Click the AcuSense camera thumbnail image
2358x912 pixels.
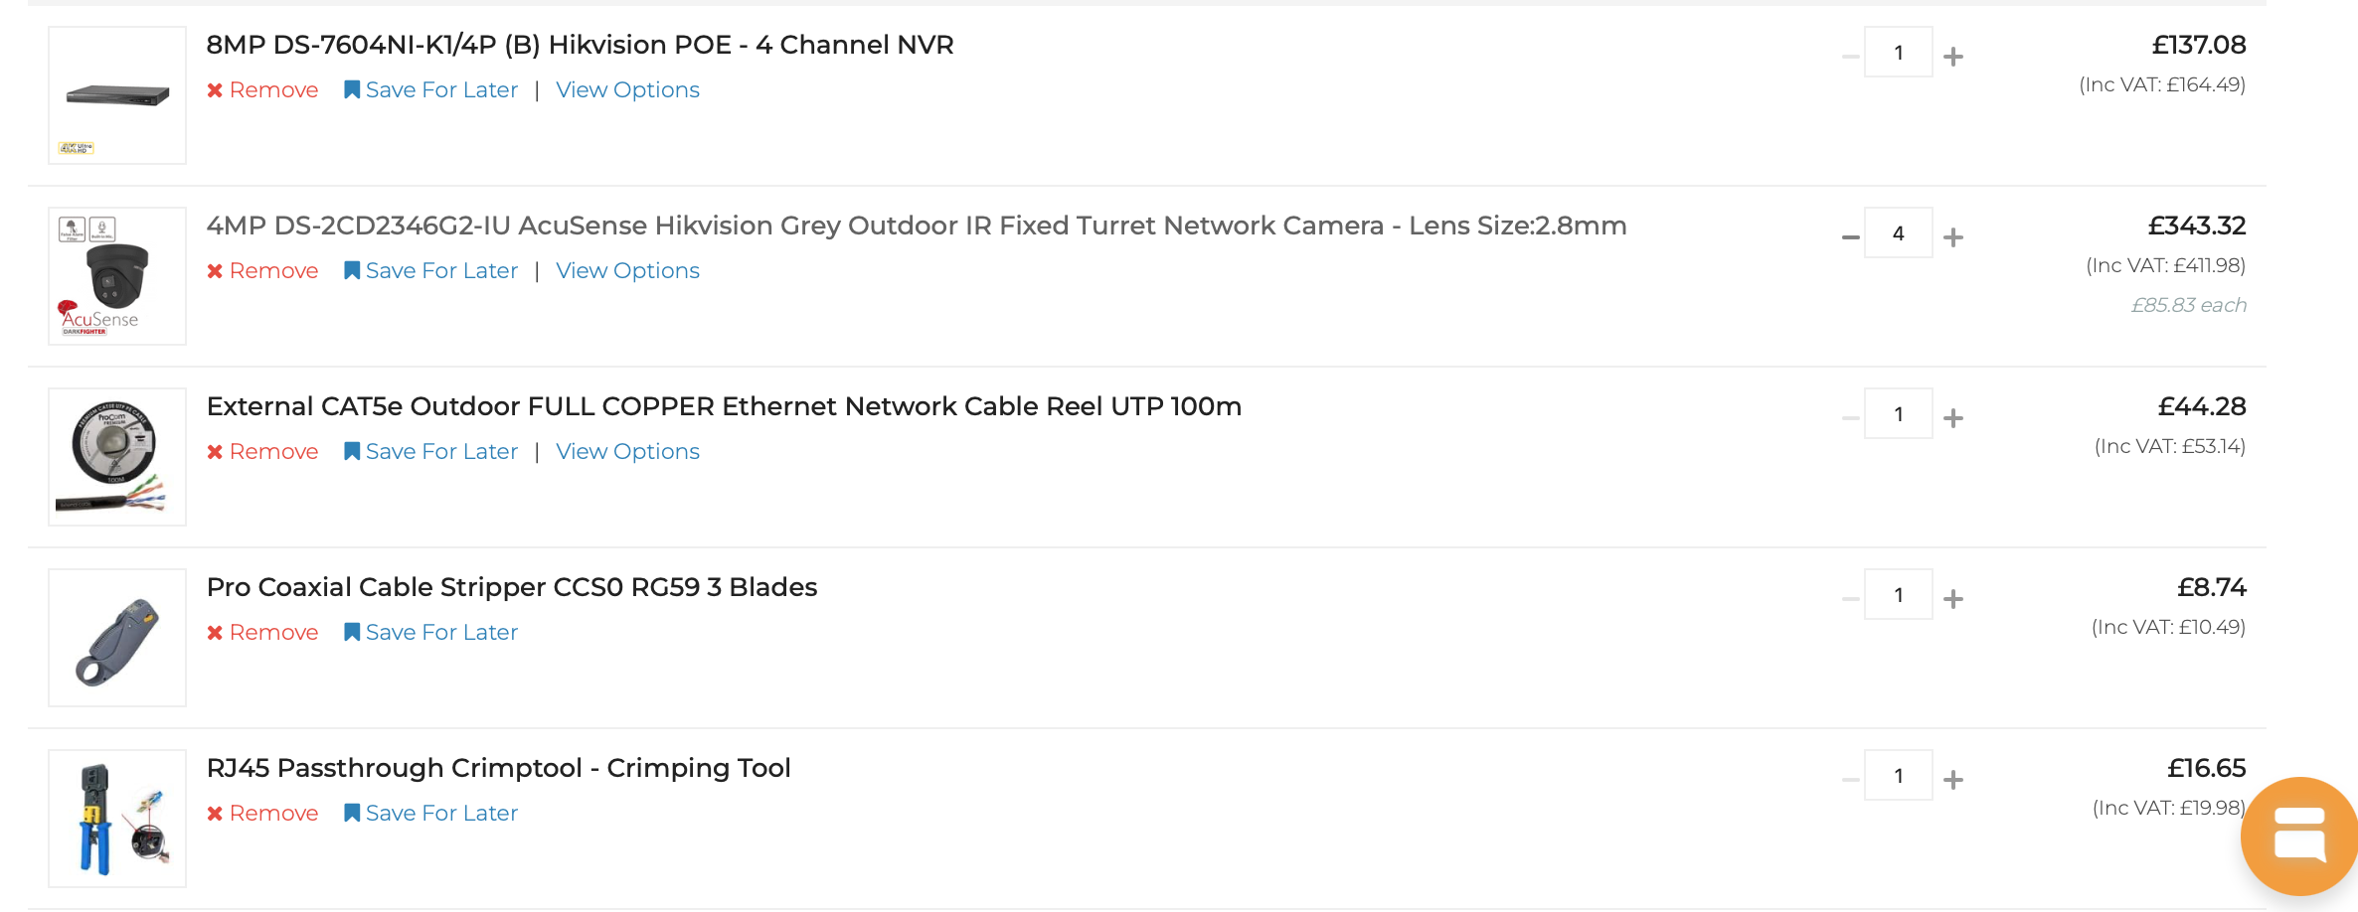[x=116, y=275]
